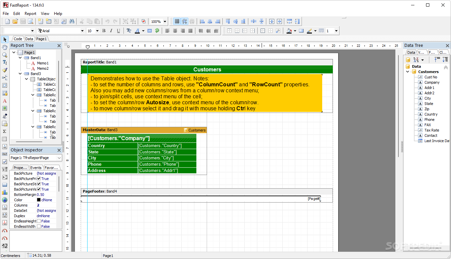Open the File menu
This screenshot has width=451, height=259.
(6, 14)
